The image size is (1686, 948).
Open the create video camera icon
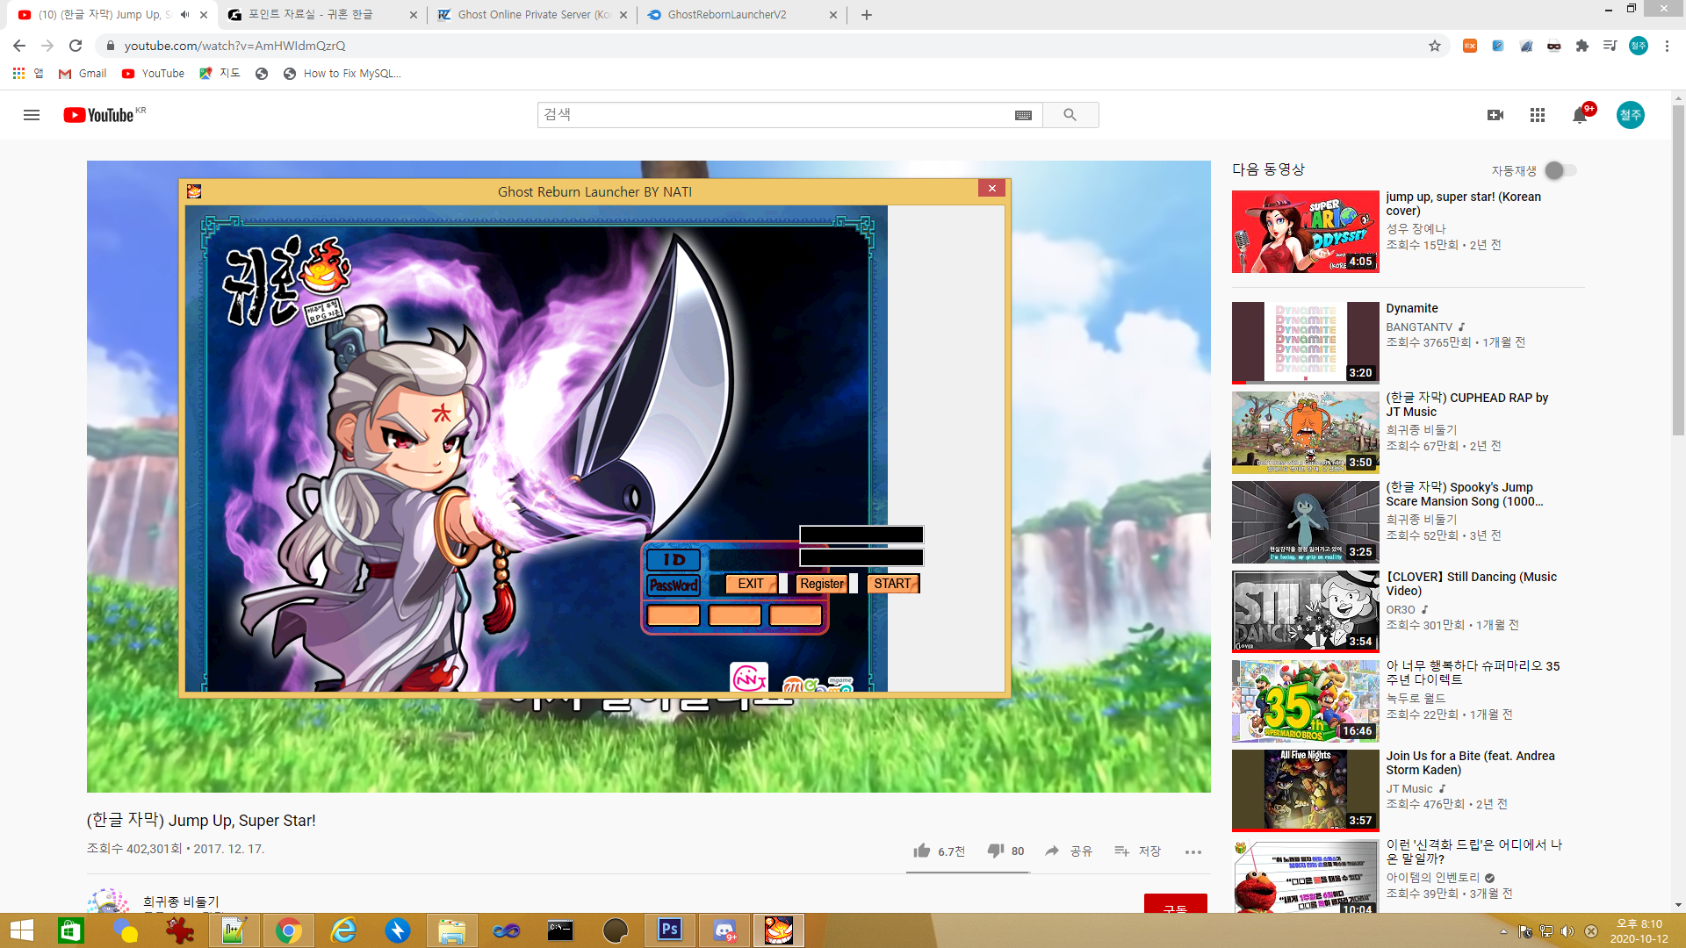[1495, 115]
